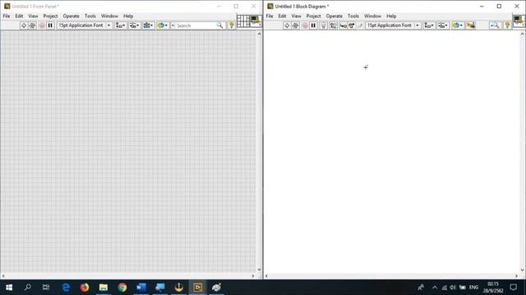Open Help menu in Block Diagram window
Image resolution: width=526 pixels, height=295 pixels.
point(391,16)
